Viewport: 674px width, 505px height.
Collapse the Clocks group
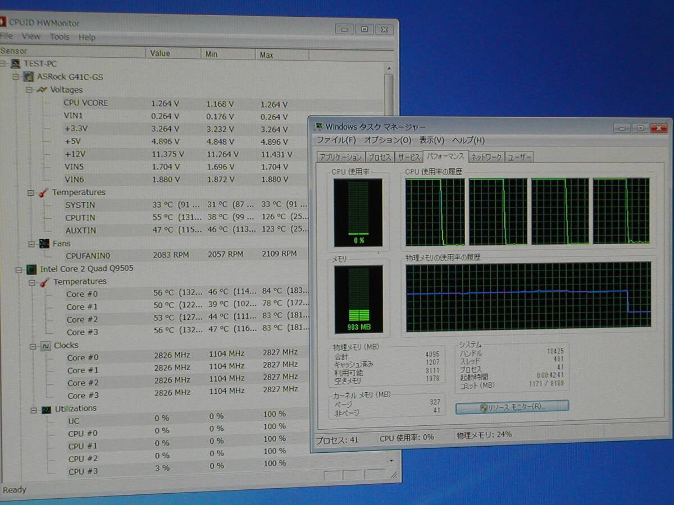(33, 346)
